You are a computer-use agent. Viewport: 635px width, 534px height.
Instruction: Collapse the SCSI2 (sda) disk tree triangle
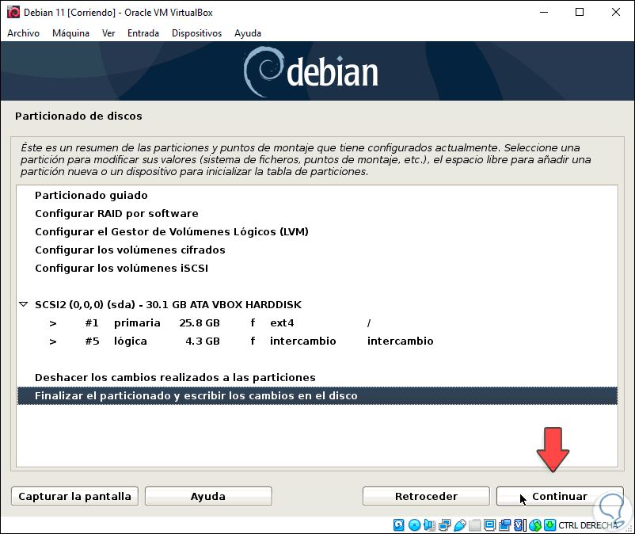pyautogui.click(x=24, y=304)
